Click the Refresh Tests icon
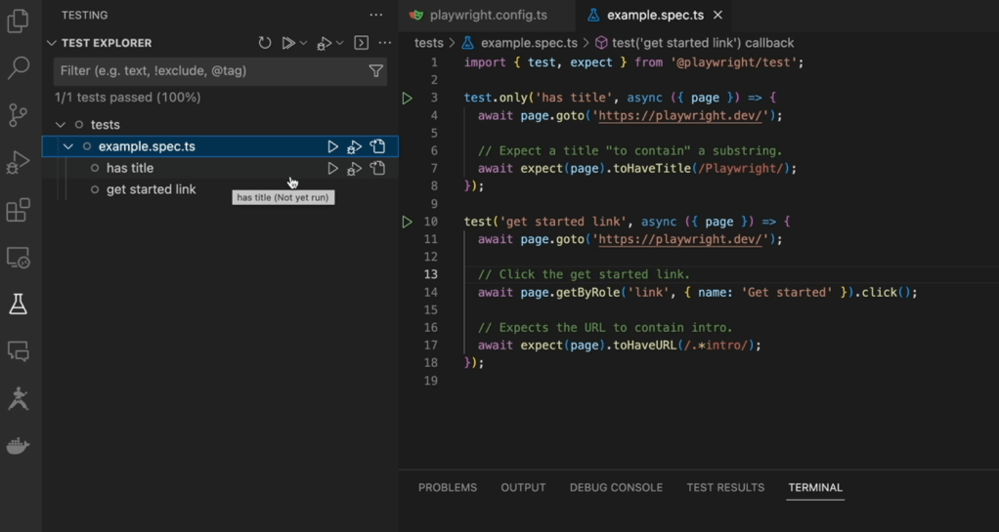The image size is (999, 532). 265,43
